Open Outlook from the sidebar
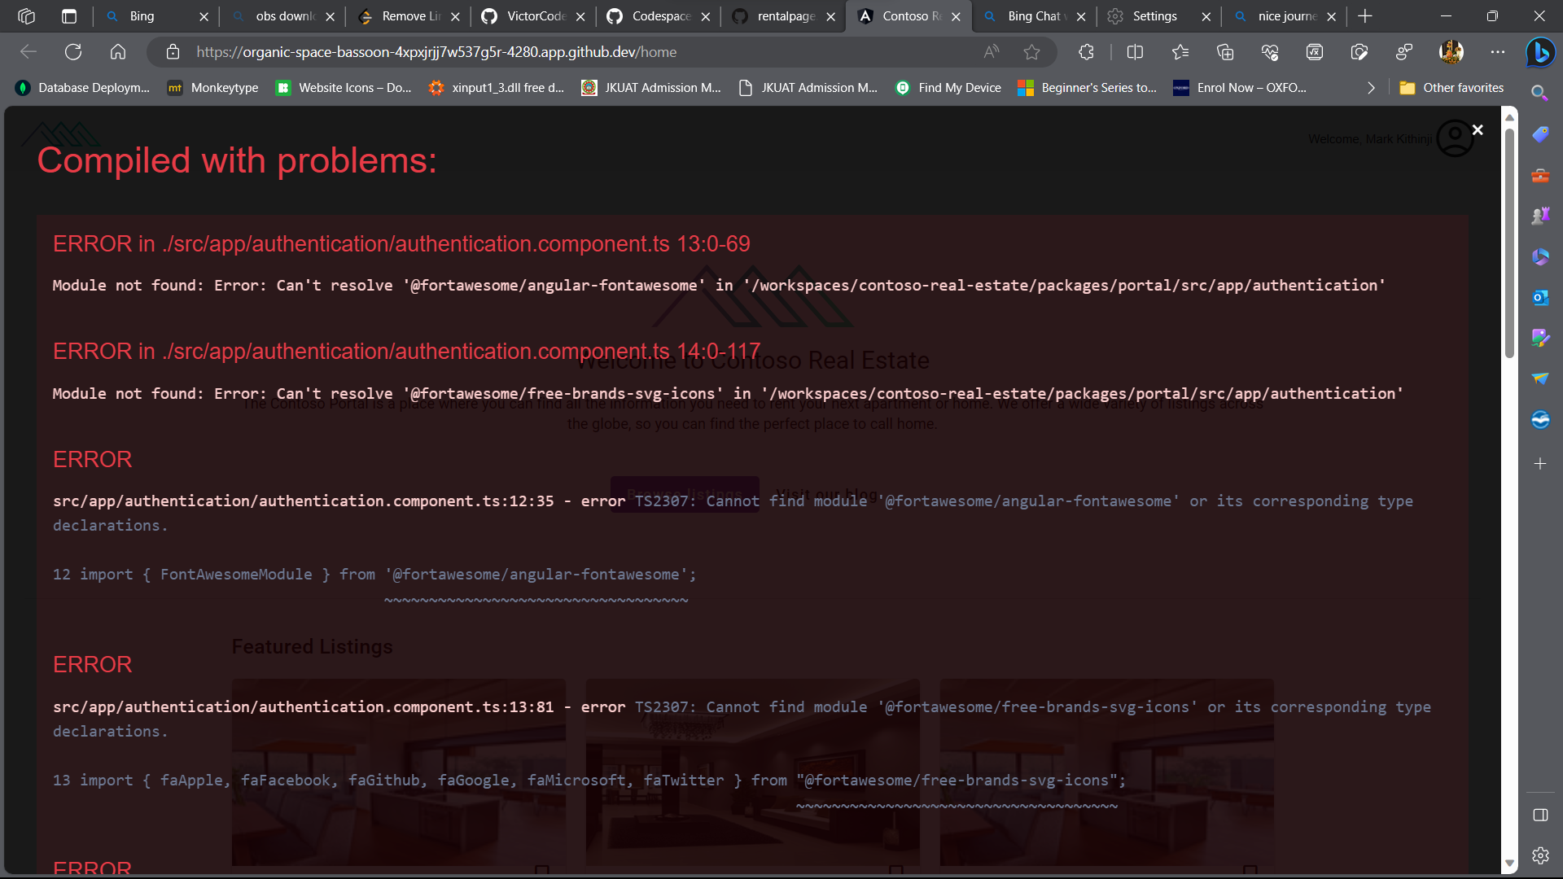The height and width of the screenshot is (879, 1563). [1539, 297]
